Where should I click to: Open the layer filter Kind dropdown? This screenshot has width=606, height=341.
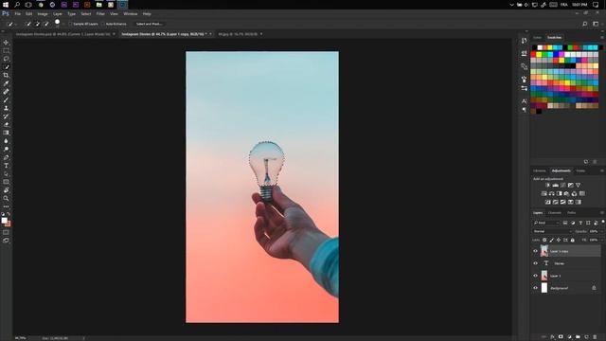click(x=546, y=223)
